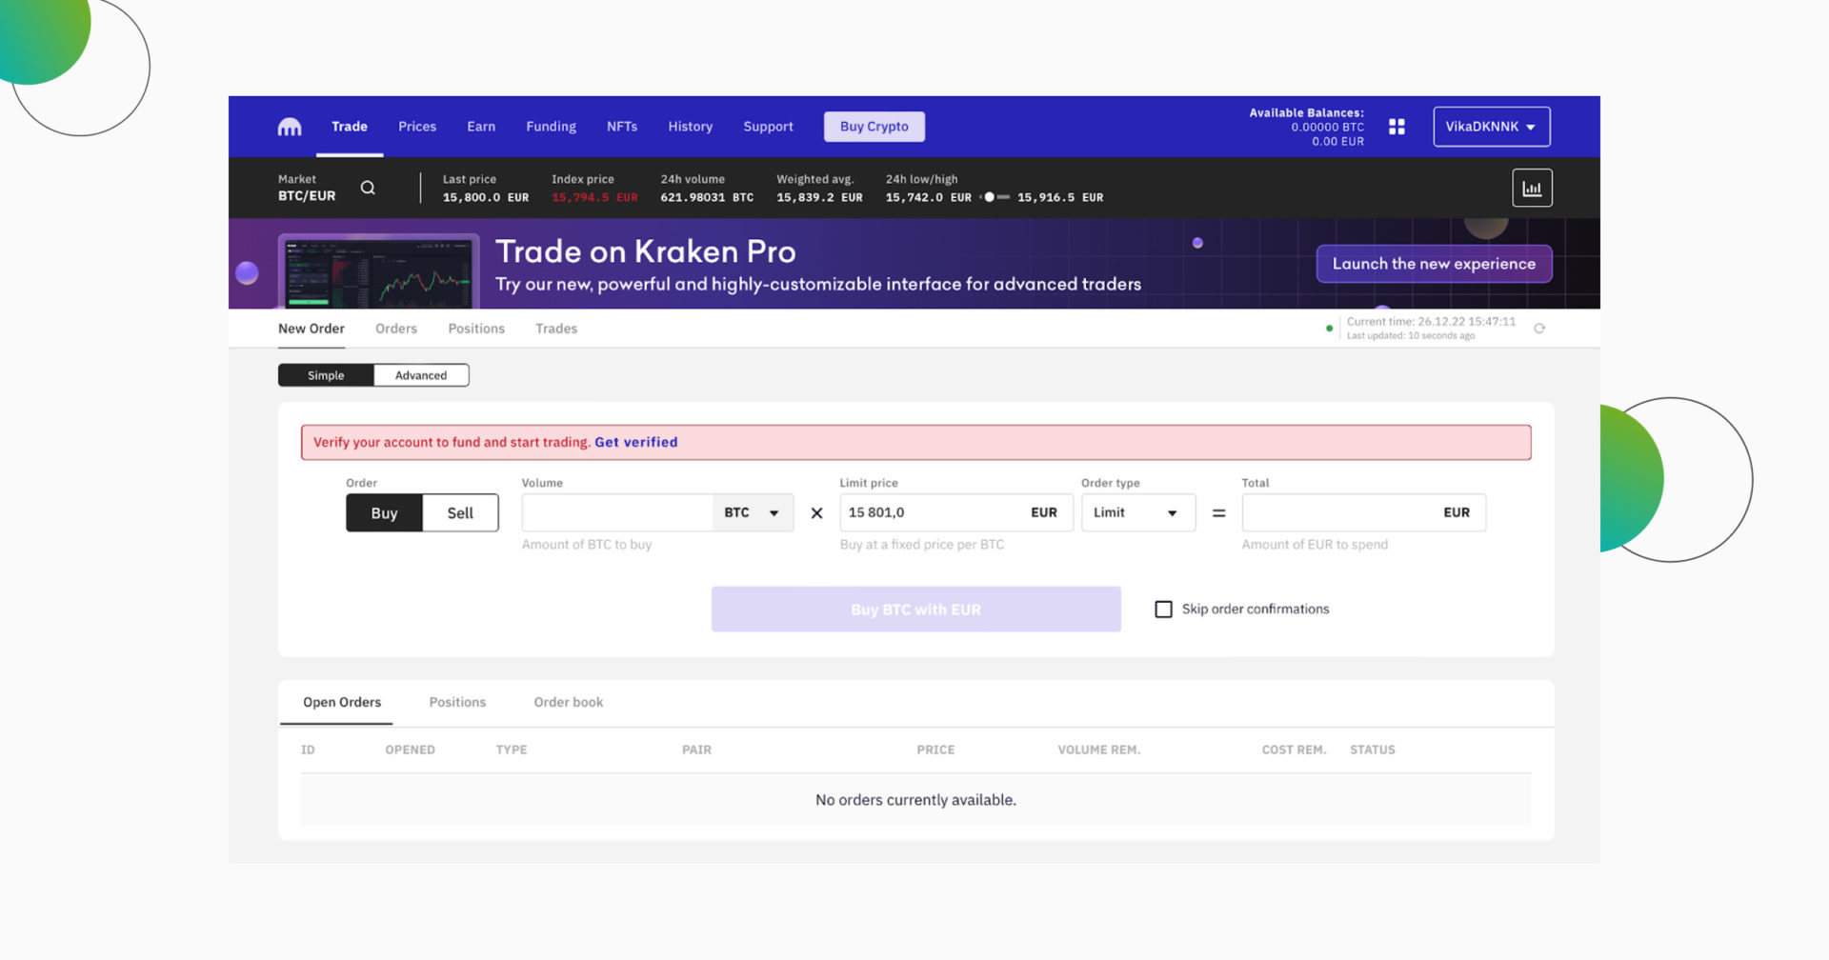Click the Last price 15,800.0 EUR value

(486, 197)
